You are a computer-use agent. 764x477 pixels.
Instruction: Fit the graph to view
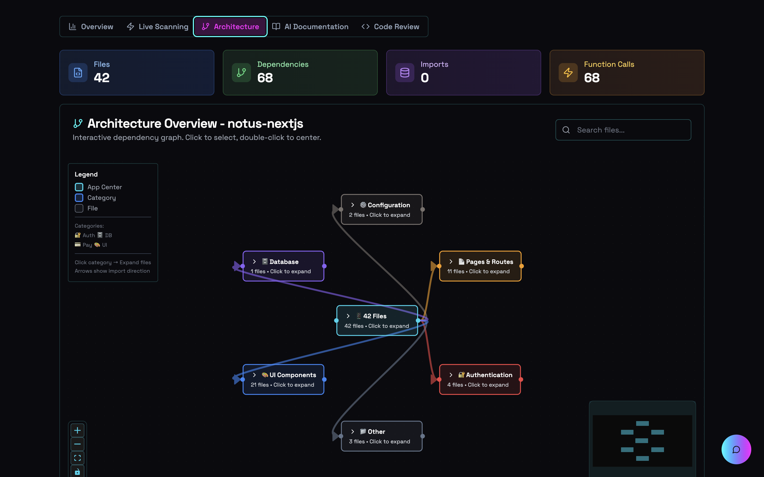(78, 458)
